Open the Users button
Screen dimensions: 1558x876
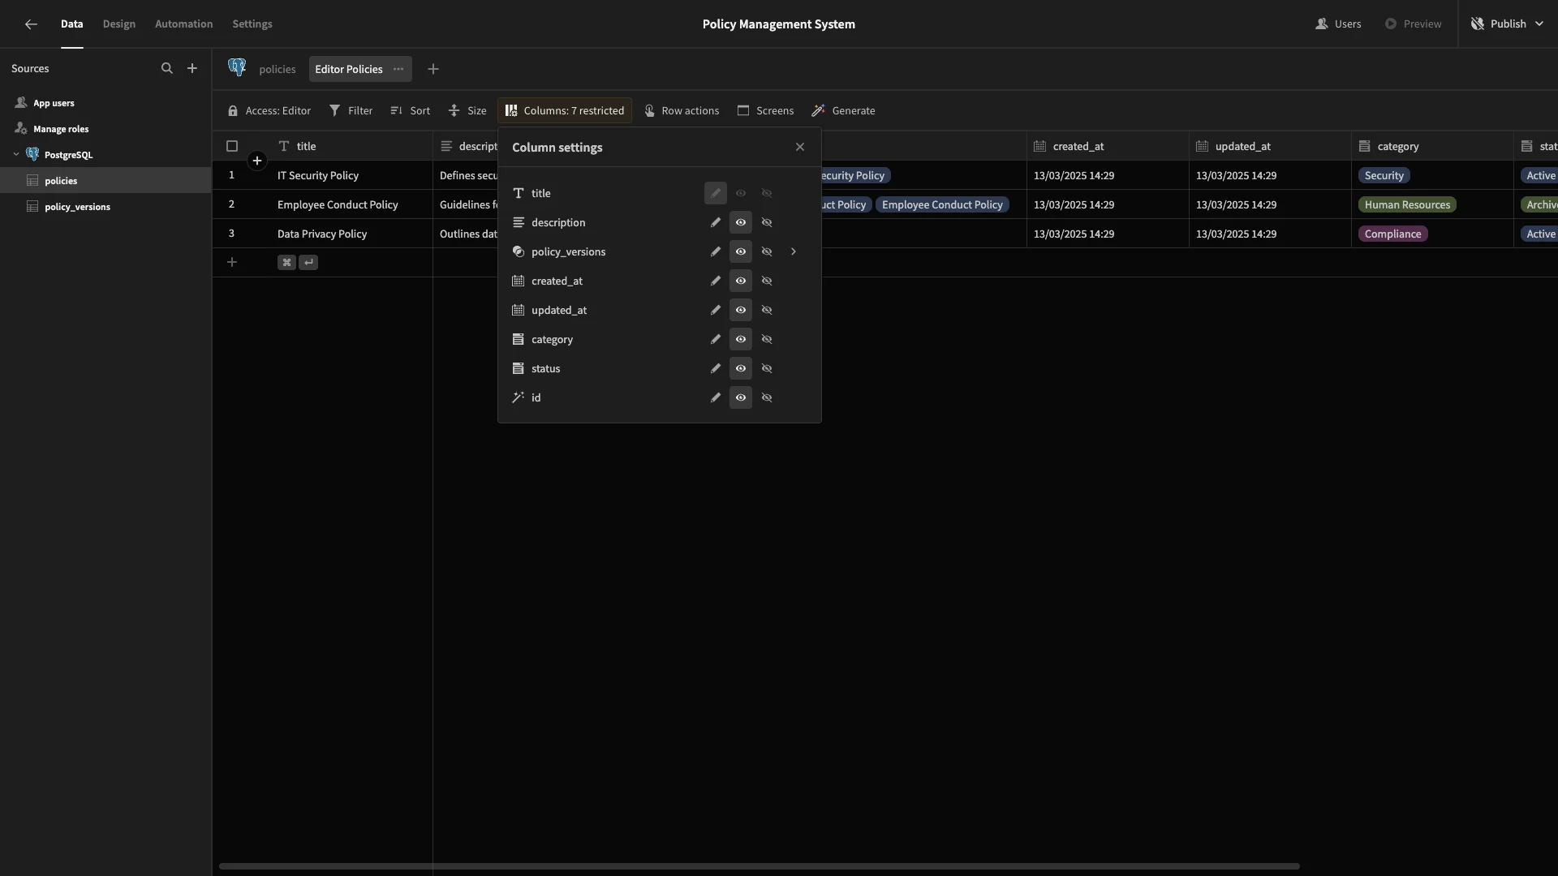click(x=1338, y=24)
